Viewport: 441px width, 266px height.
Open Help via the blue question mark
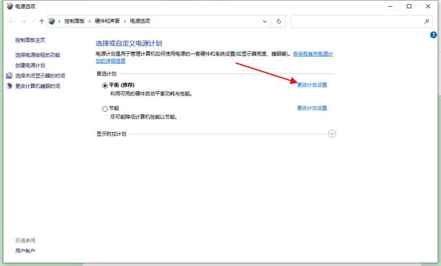tap(433, 35)
